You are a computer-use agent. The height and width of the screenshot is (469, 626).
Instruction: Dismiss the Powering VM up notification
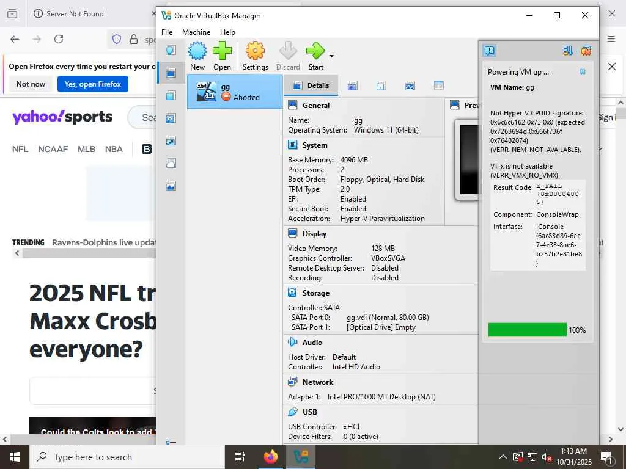[x=583, y=72]
